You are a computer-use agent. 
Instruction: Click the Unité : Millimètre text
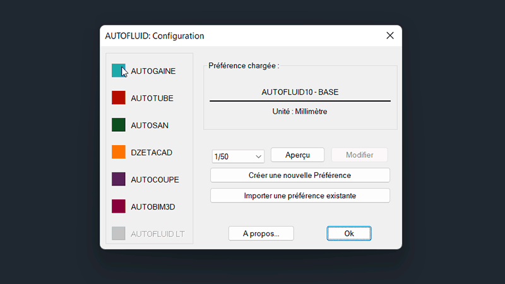click(x=300, y=112)
